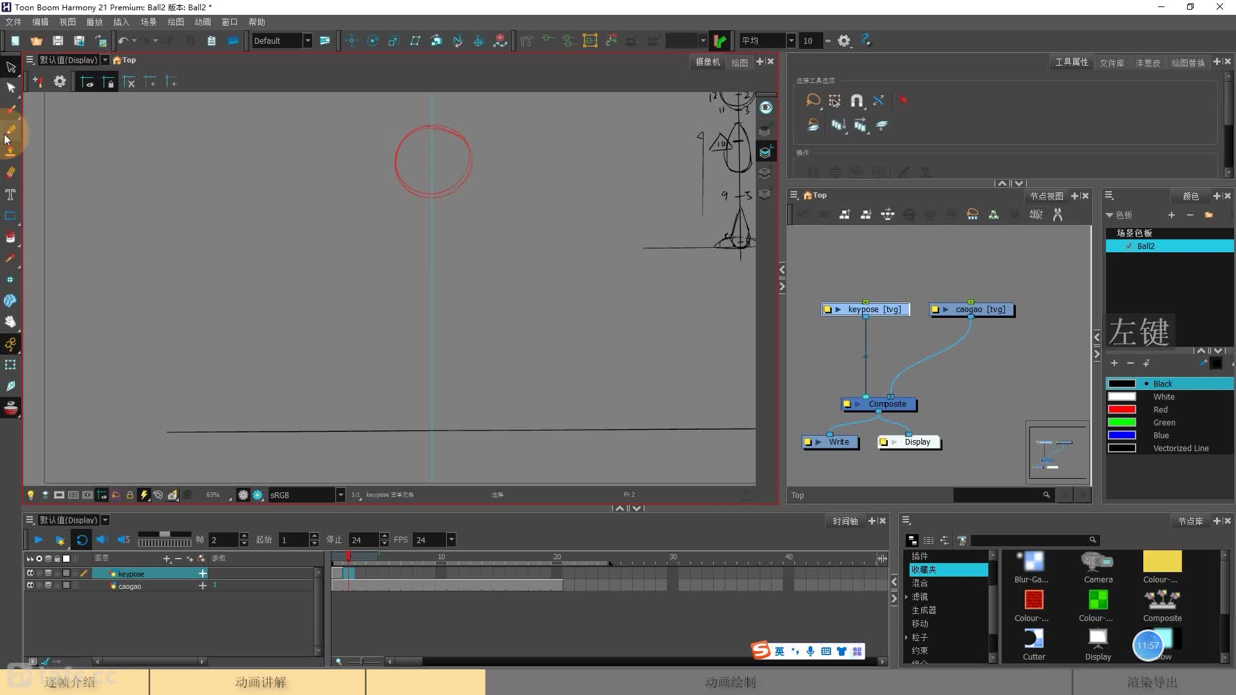Expand the 粒子 category in the node library

[x=906, y=637]
